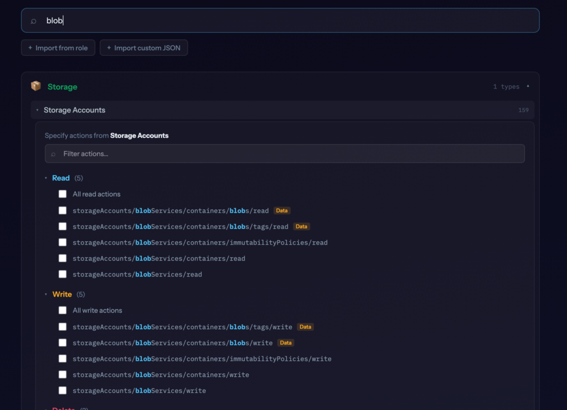The width and height of the screenshot is (567, 410).
Task: Collapse the Read actions group
Action: click(x=47, y=178)
